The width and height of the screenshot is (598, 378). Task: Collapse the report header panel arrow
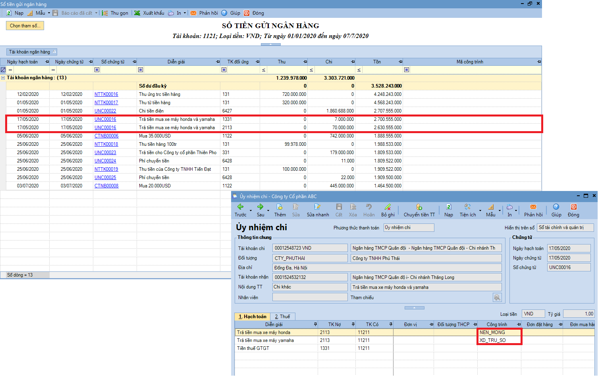tap(271, 44)
